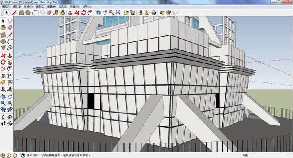Choose Offset tool in left palette
Viewport: 293px width, 158px height.
tap(10, 69)
